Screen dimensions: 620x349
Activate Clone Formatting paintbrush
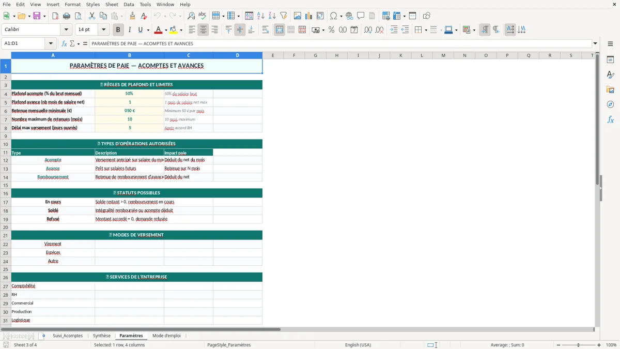(x=132, y=16)
